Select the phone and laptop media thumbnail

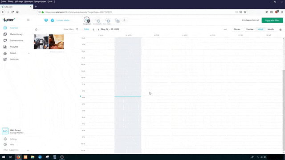pyautogui.click(x=41, y=42)
